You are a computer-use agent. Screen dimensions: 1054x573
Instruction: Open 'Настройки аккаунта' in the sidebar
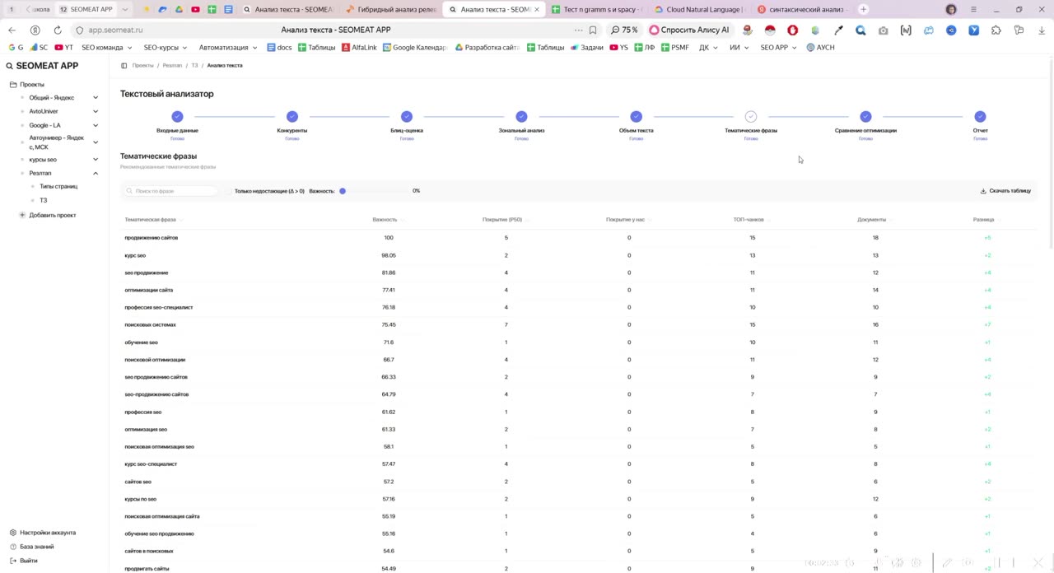tap(43, 533)
